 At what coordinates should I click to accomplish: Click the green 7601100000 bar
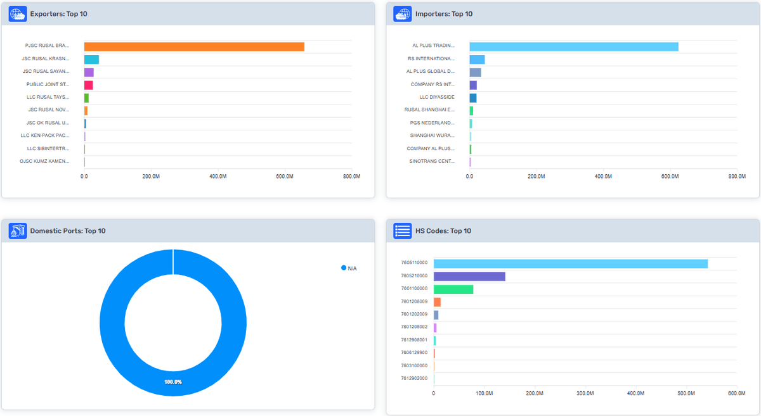click(x=453, y=289)
